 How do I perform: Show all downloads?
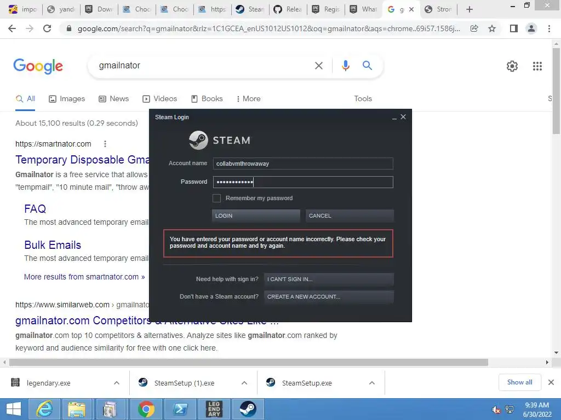tap(519, 382)
